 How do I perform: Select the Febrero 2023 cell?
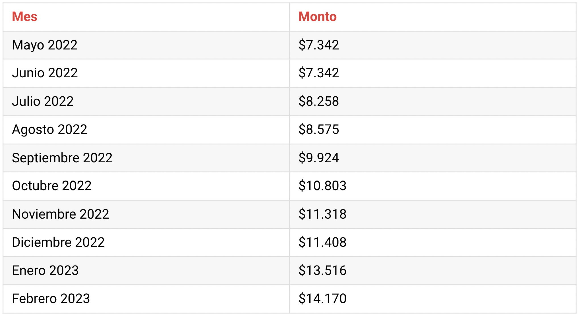click(146, 299)
